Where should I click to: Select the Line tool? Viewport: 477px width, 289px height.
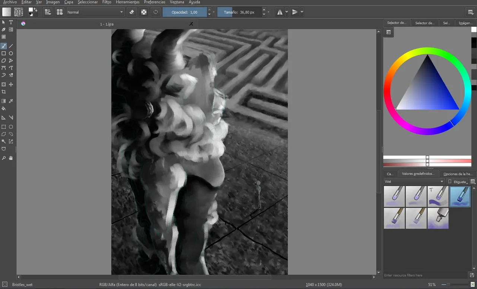(11, 46)
